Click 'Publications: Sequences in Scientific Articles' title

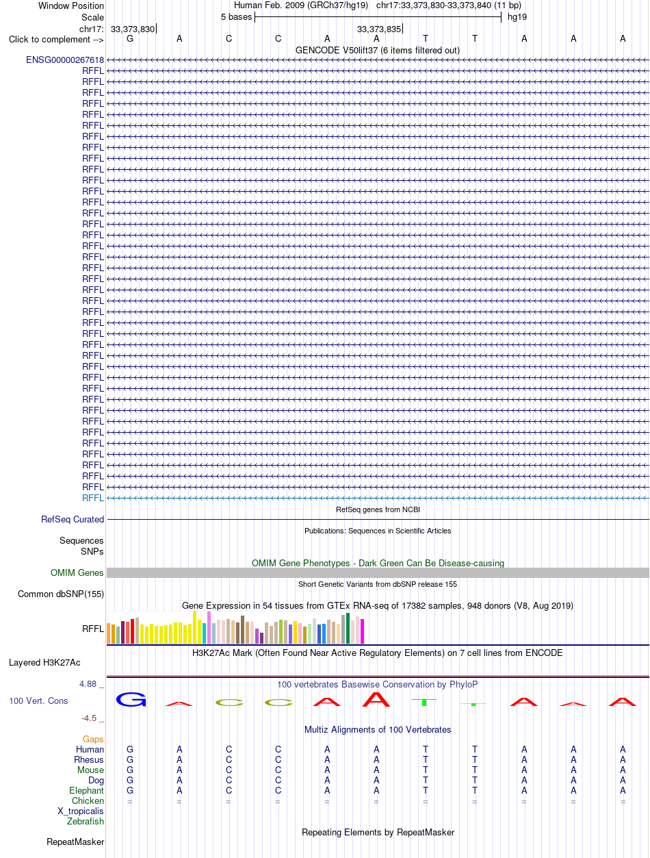(378, 531)
